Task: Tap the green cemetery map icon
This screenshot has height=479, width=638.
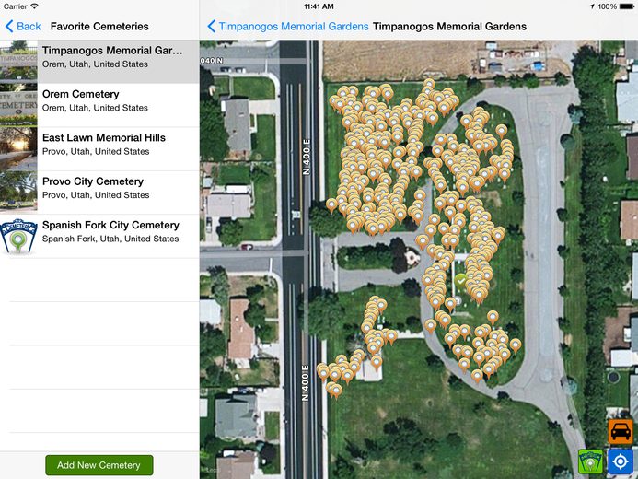Action: [x=590, y=461]
